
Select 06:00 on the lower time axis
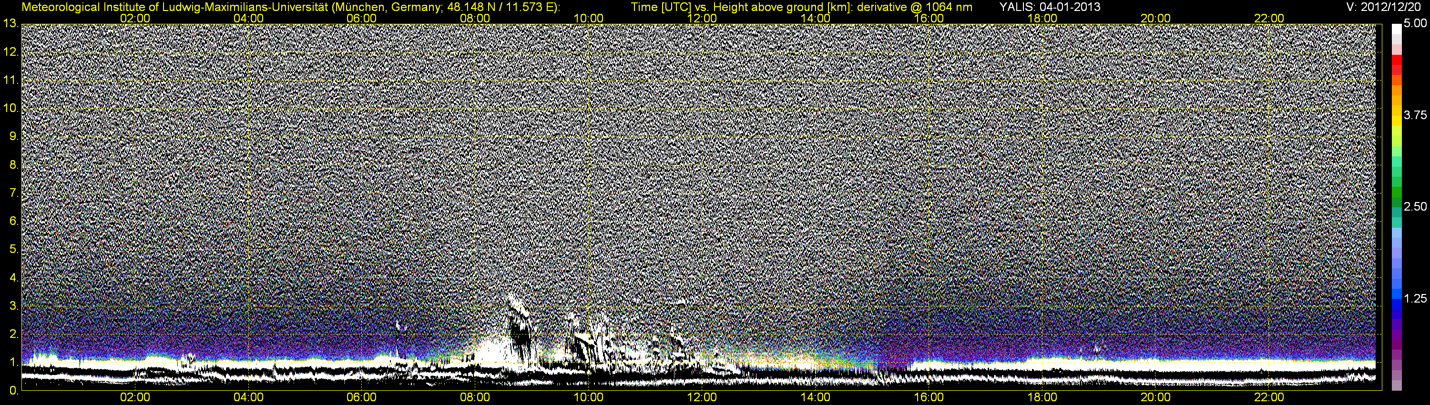pos(361,397)
